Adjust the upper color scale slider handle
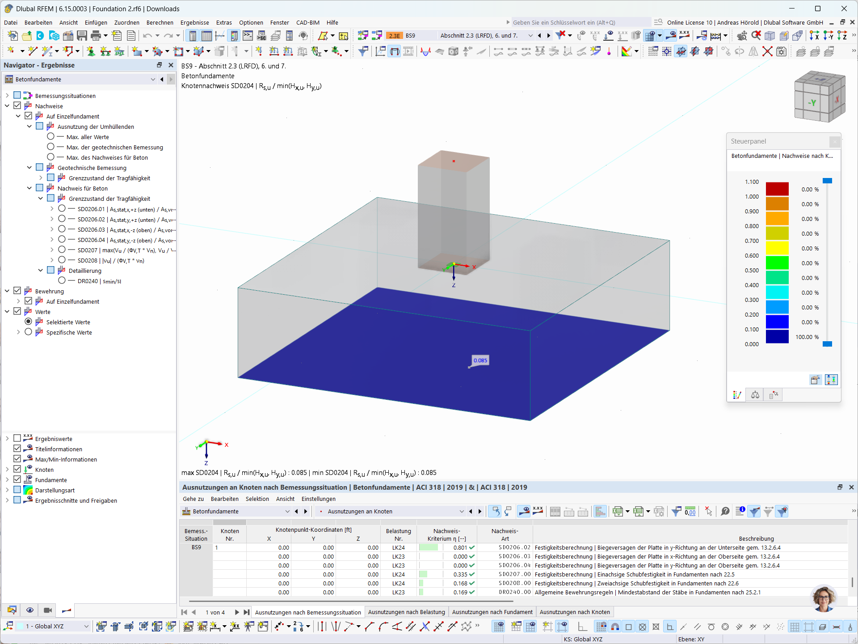Screen dimensions: 858x644 (x=827, y=181)
